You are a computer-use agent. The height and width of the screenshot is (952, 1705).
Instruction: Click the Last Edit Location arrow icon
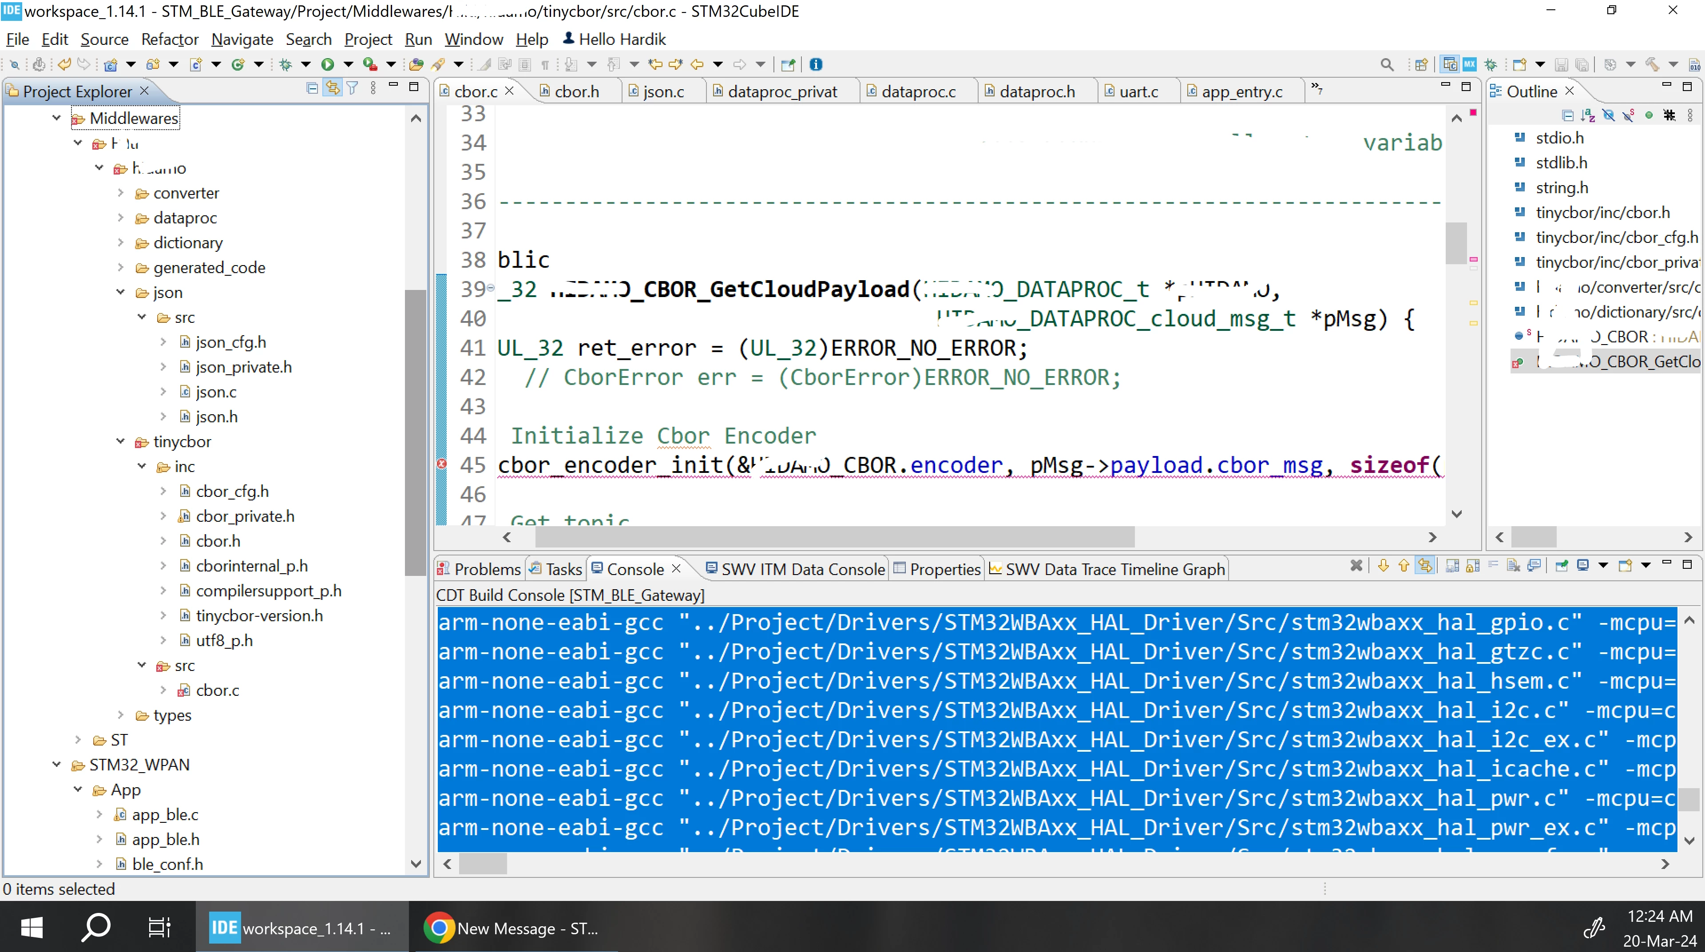(x=654, y=64)
